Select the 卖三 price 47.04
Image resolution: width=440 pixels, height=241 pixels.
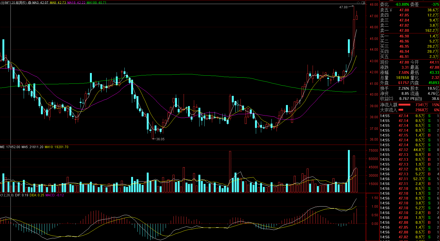pyautogui.click(x=404, y=20)
